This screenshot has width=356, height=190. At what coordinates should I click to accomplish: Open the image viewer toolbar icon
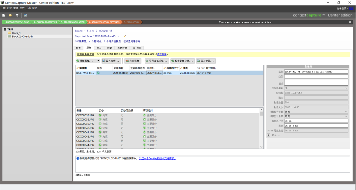[25, 15]
